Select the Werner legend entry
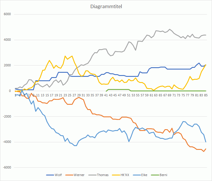This screenshot has height=181, width=212. tap(80, 175)
